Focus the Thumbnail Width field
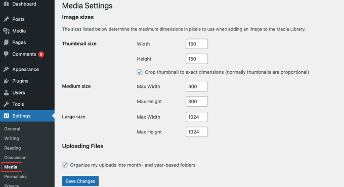 pos(197,44)
